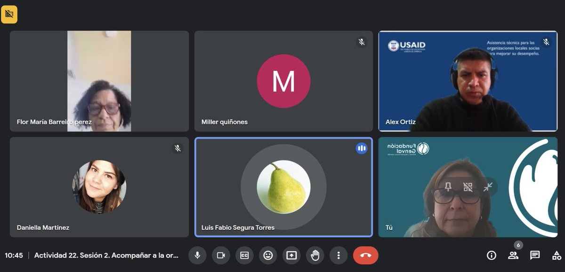Open the chat panel
The image size is (565, 272).
(535, 255)
